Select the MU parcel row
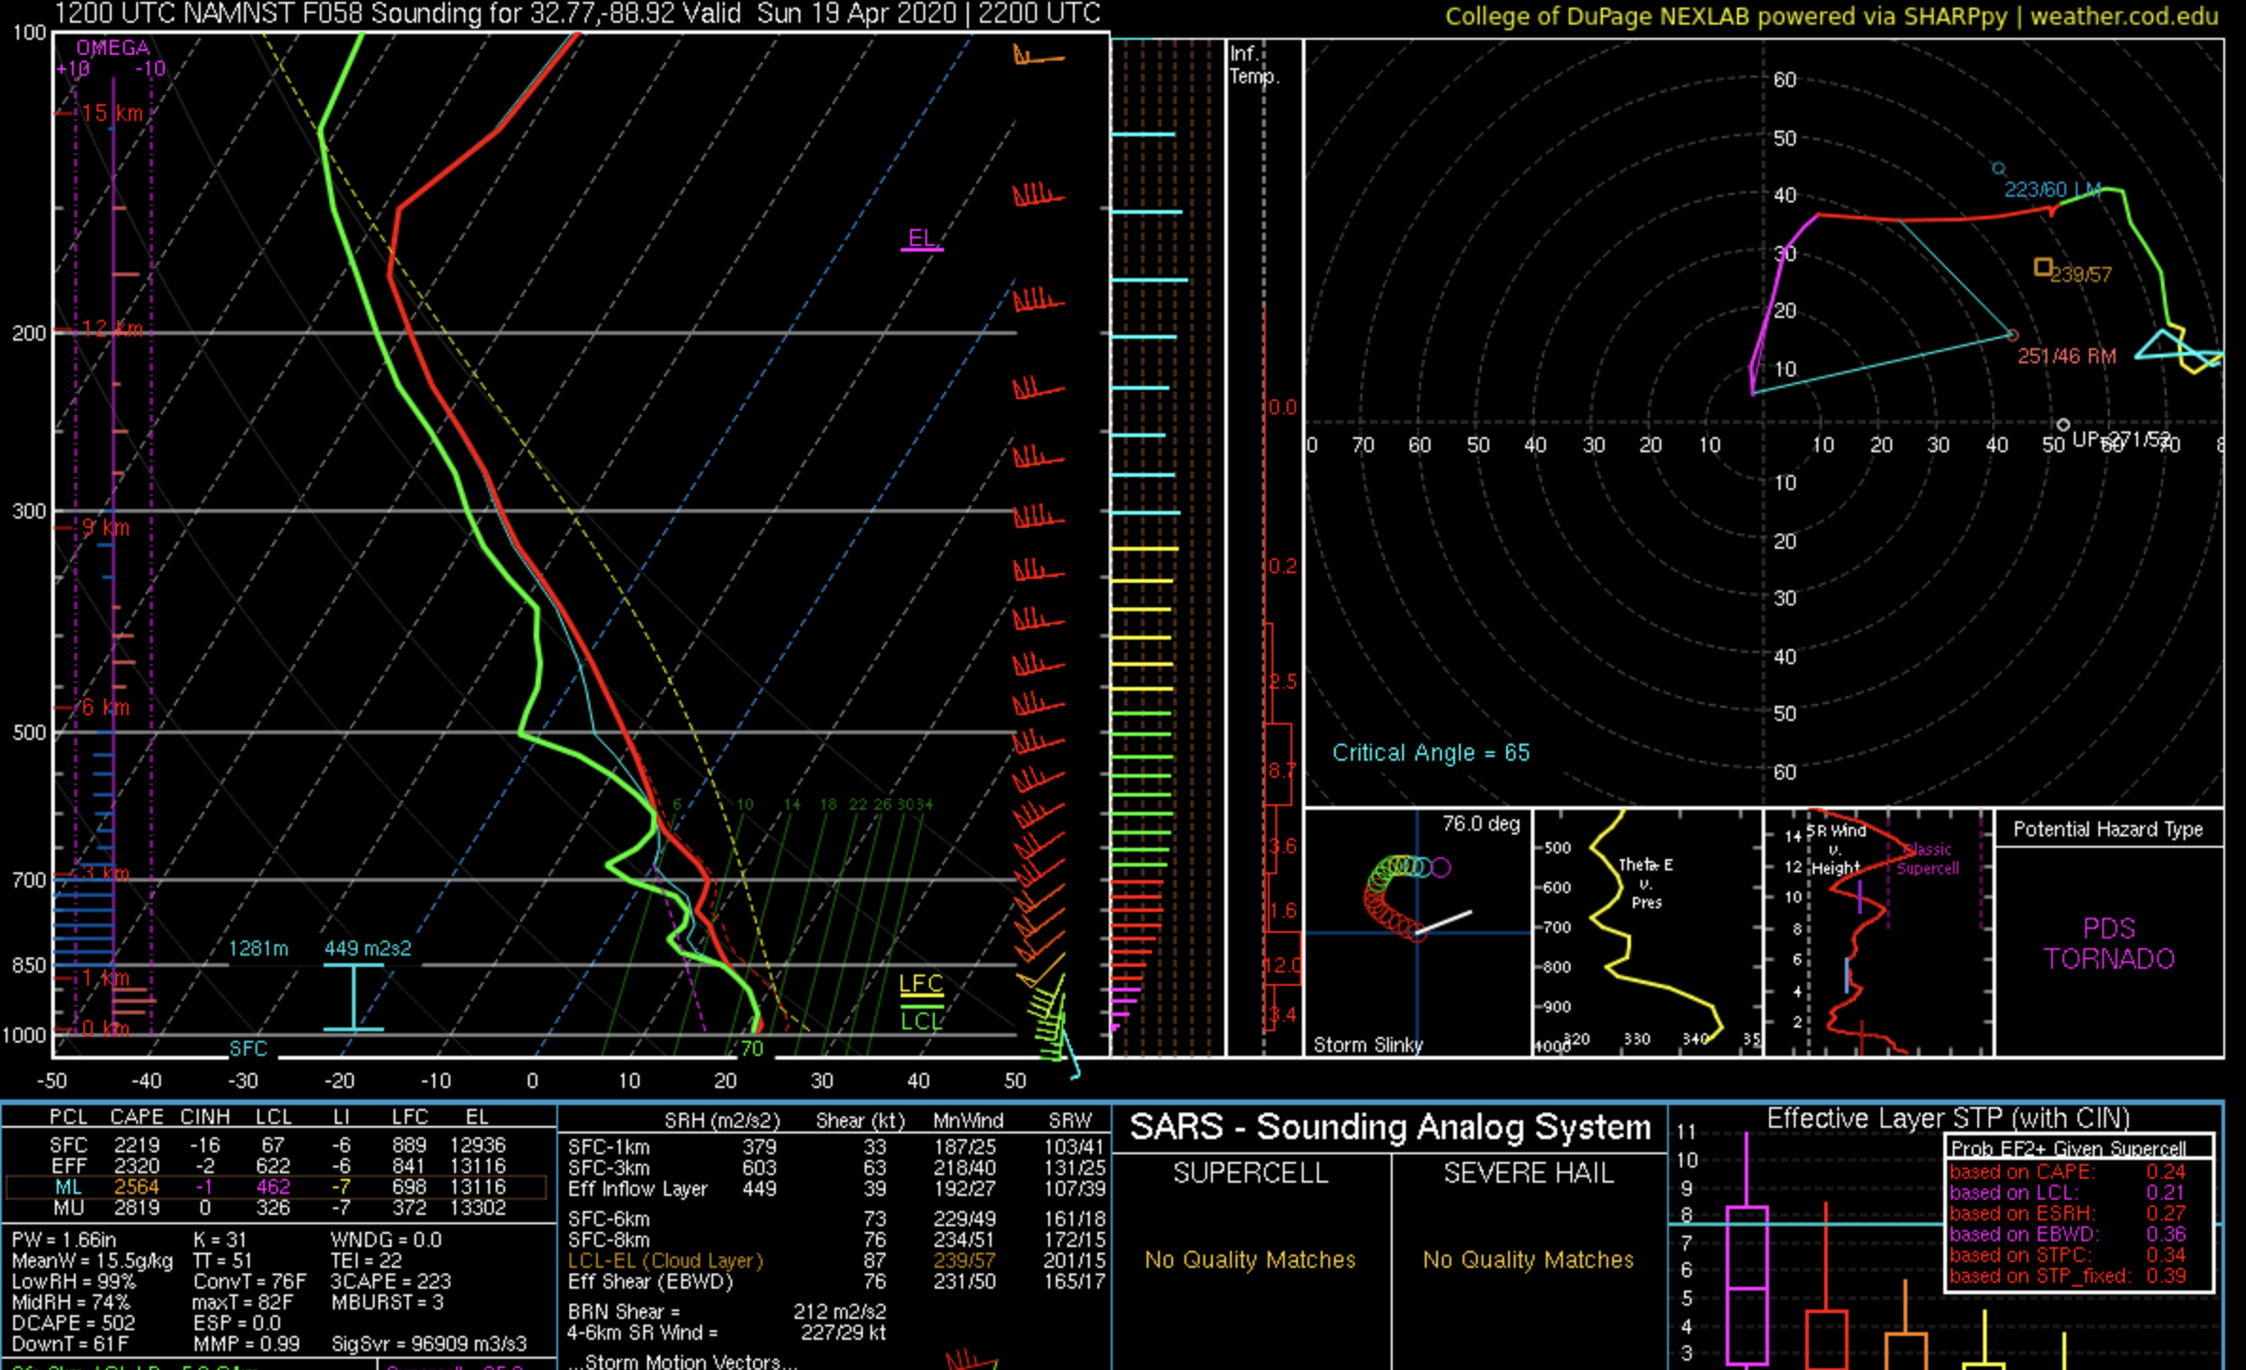This screenshot has width=2246, height=1370. pos(274,1208)
